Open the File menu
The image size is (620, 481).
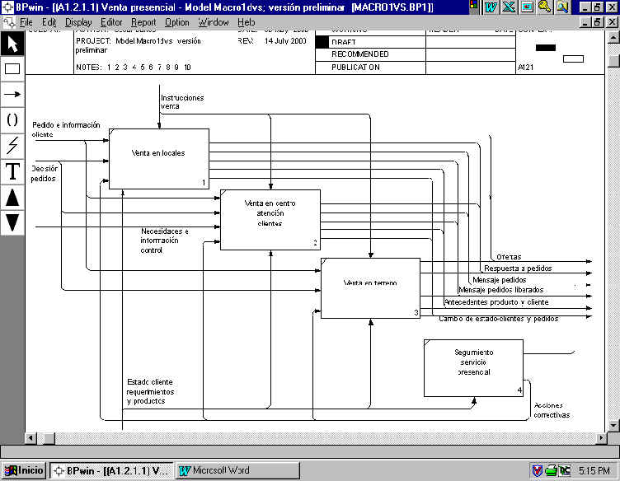pos(26,22)
